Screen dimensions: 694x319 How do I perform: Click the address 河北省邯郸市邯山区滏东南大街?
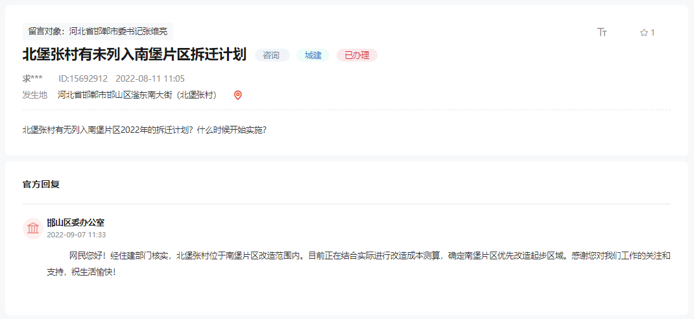coord(139,95)
